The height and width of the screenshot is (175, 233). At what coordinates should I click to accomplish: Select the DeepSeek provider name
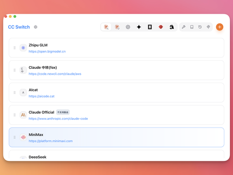coord(37,157)
